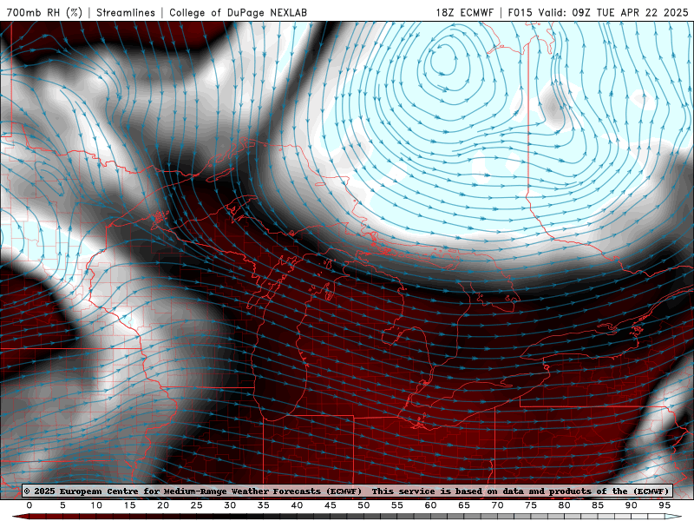Click the colorbar label '75'
This screenshot has height=521, width=694.
point(531,505)
